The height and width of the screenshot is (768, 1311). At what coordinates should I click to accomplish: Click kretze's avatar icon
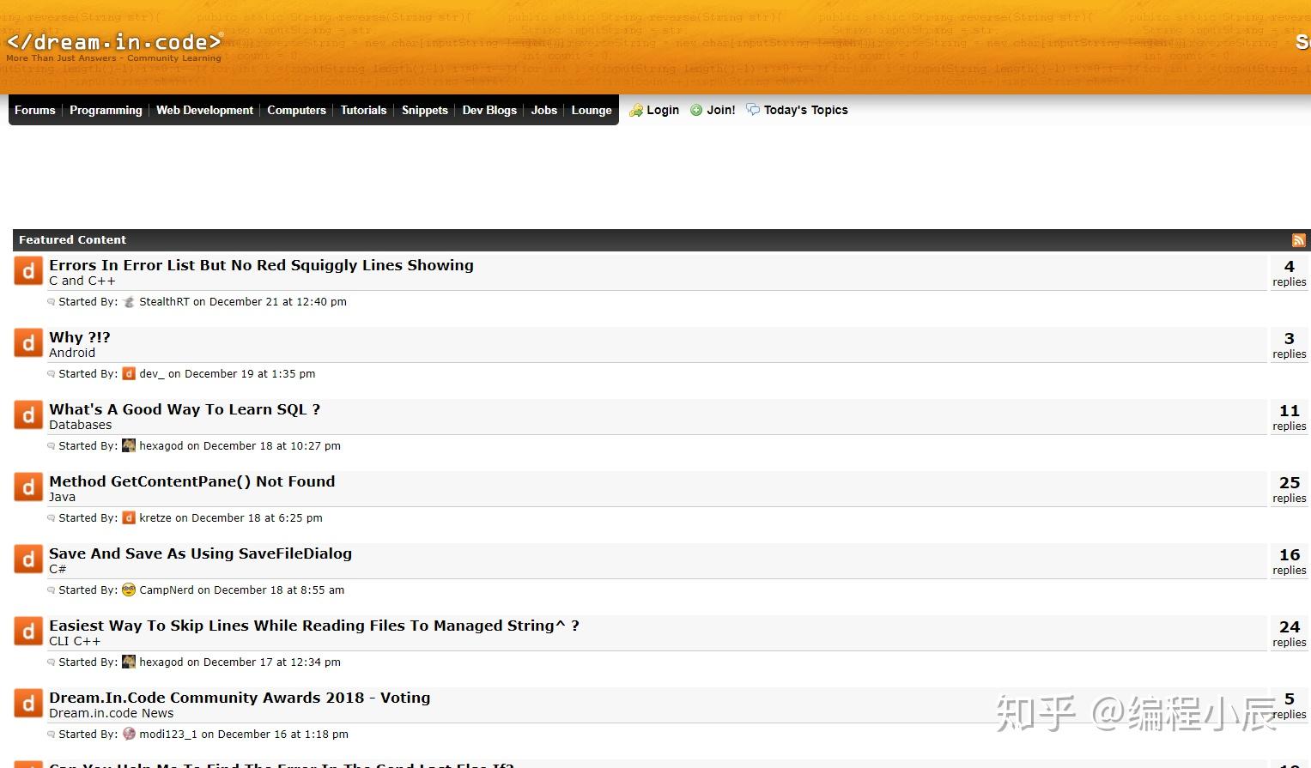129,518
